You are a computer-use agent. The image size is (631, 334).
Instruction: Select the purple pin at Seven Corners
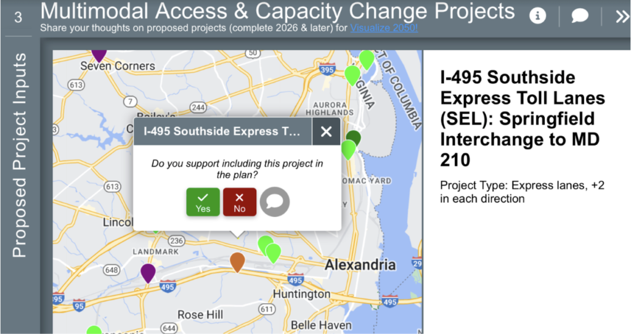(99, 55)
